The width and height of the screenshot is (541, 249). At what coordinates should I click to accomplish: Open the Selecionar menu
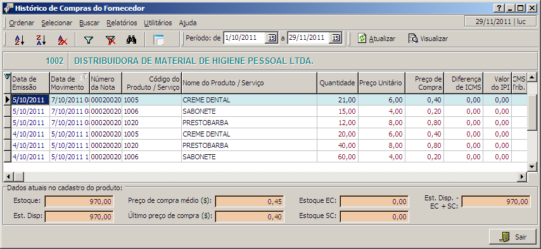[x=56, y=23]
